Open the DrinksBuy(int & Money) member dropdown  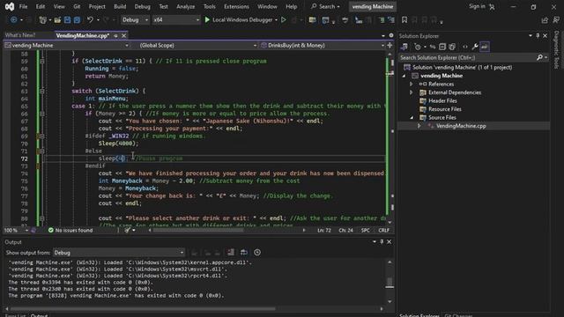(x=323, y=45)
